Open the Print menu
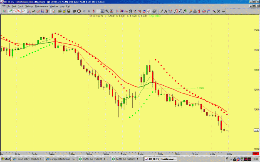This screenshot has width=260, height=162. pyautogui.click(x=14, y=6)
